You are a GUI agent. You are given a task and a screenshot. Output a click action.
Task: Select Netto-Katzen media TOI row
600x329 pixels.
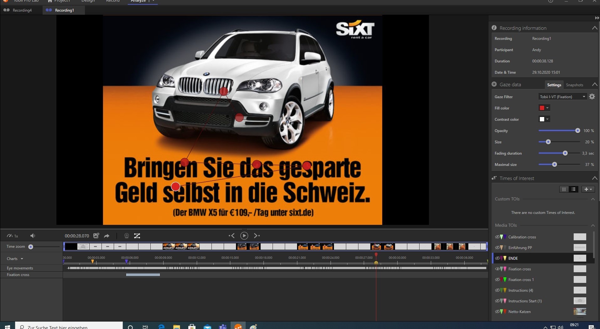click(x=543, y=311)
